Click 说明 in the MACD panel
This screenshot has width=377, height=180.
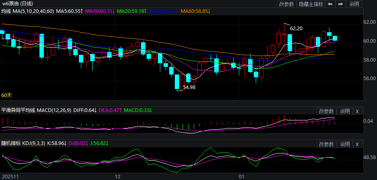tap(345, 111)
